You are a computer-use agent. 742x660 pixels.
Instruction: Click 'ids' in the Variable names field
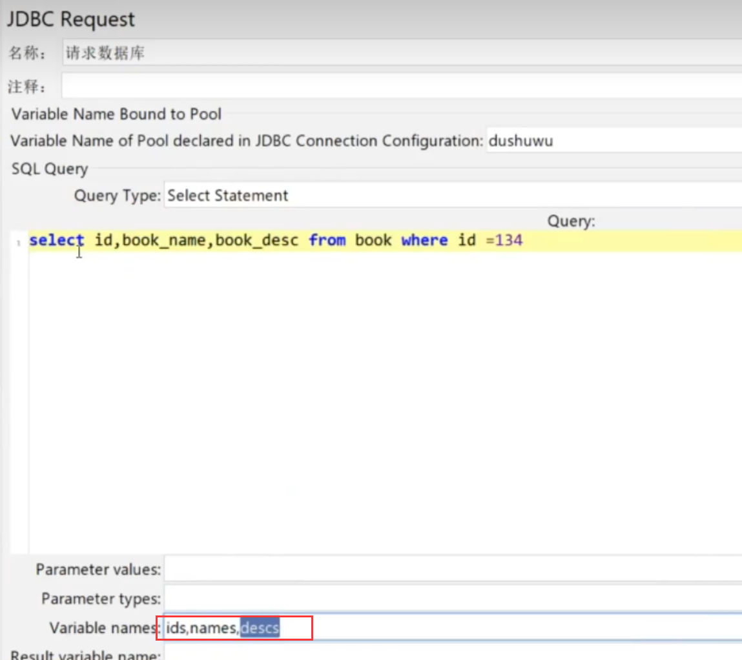[176, 628]
